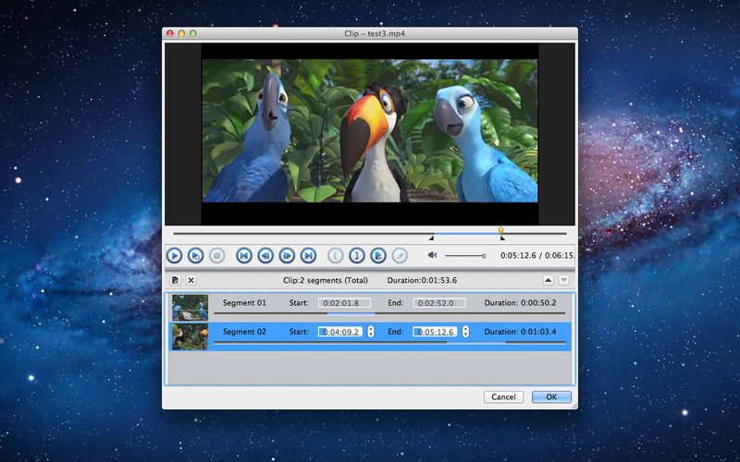The height and width of the screenshot is (462, 740).
Task: Close the Clip window with red button
Action: point(170,33)
